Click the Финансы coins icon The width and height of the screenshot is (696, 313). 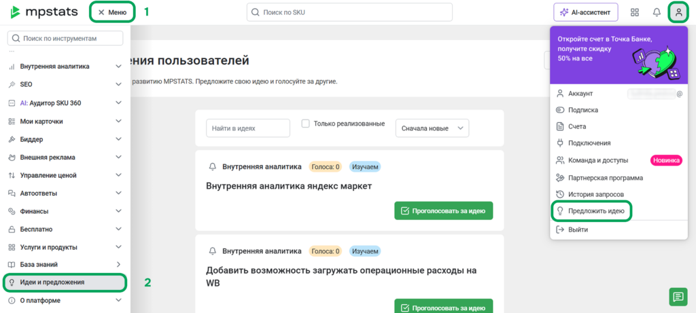tap(12, 211)
